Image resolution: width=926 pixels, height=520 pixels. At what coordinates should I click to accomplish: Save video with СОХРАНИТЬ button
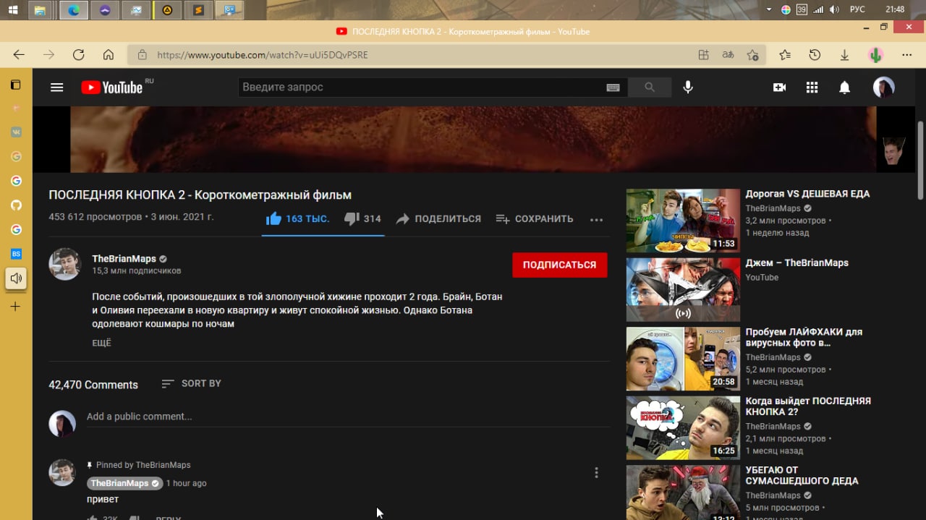(x=535, y=219)
